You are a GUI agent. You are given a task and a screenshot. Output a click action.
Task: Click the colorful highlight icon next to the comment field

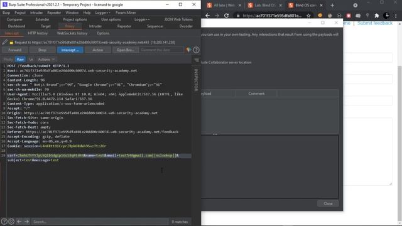pos(188,50)
